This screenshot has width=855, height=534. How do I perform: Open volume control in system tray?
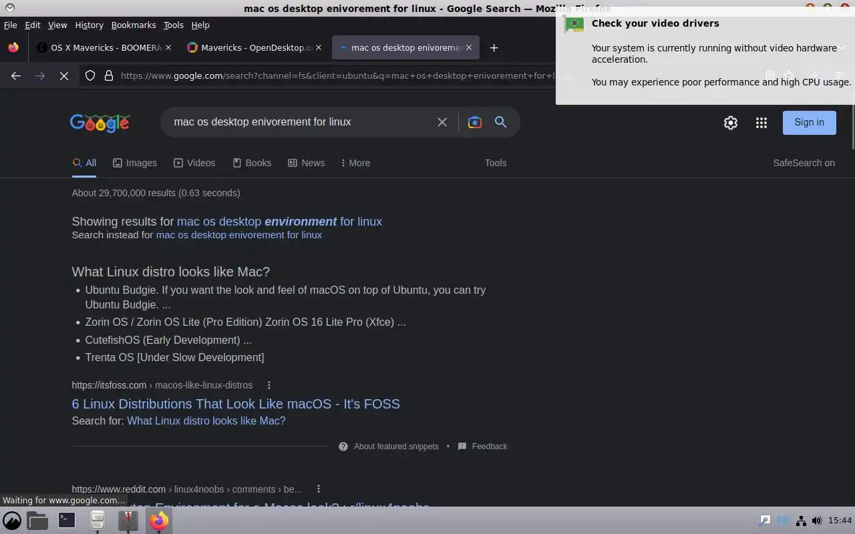[x=816, y=521]
